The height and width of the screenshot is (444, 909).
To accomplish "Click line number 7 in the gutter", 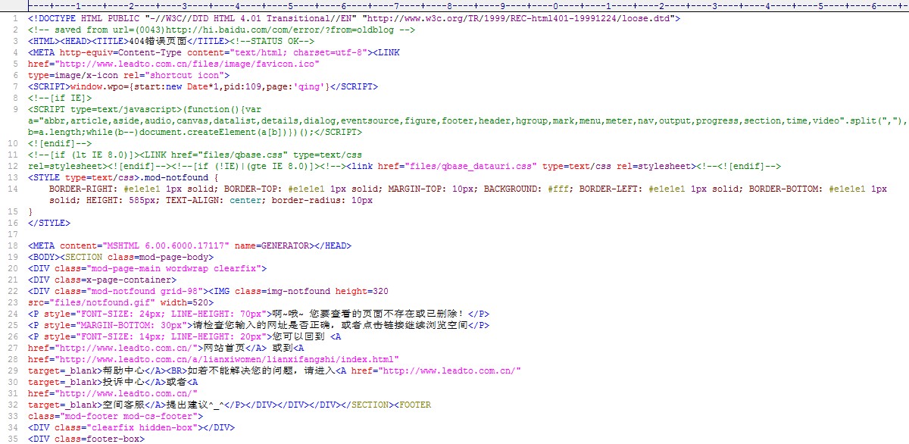I will [16, 86].
